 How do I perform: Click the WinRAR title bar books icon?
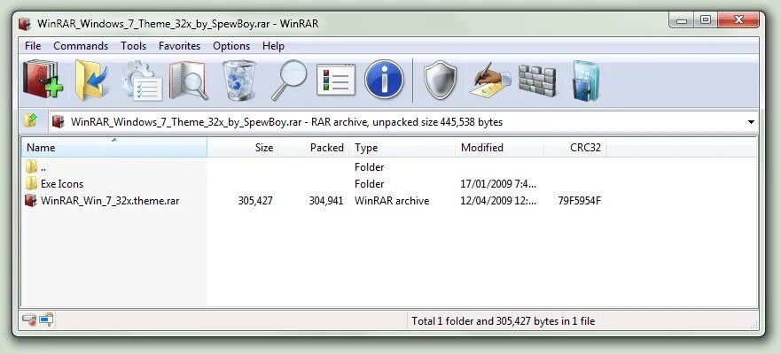click(25, 24)
